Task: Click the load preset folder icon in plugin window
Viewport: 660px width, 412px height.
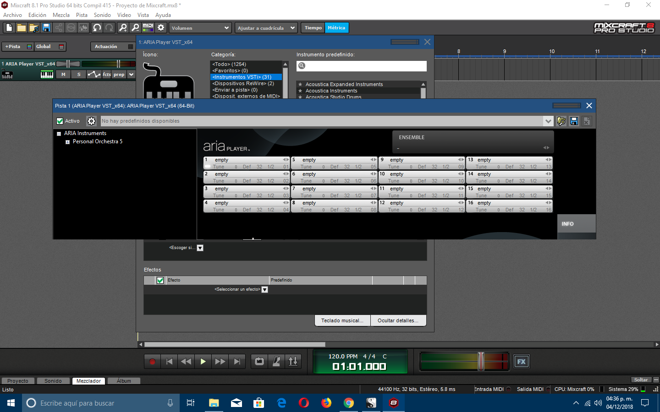Action: (561, 121)
